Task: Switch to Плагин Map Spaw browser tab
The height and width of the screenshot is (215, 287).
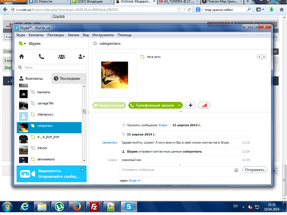Action: click(222, 2)
